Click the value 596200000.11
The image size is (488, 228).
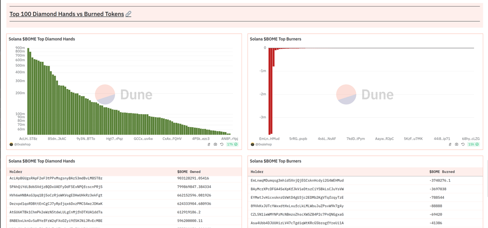point(190,221)
